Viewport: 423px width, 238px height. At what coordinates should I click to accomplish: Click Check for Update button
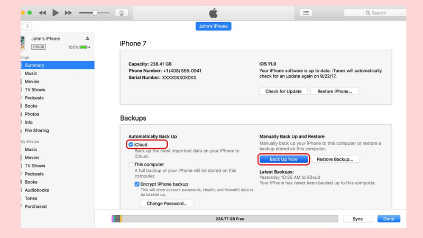(283, 91)
